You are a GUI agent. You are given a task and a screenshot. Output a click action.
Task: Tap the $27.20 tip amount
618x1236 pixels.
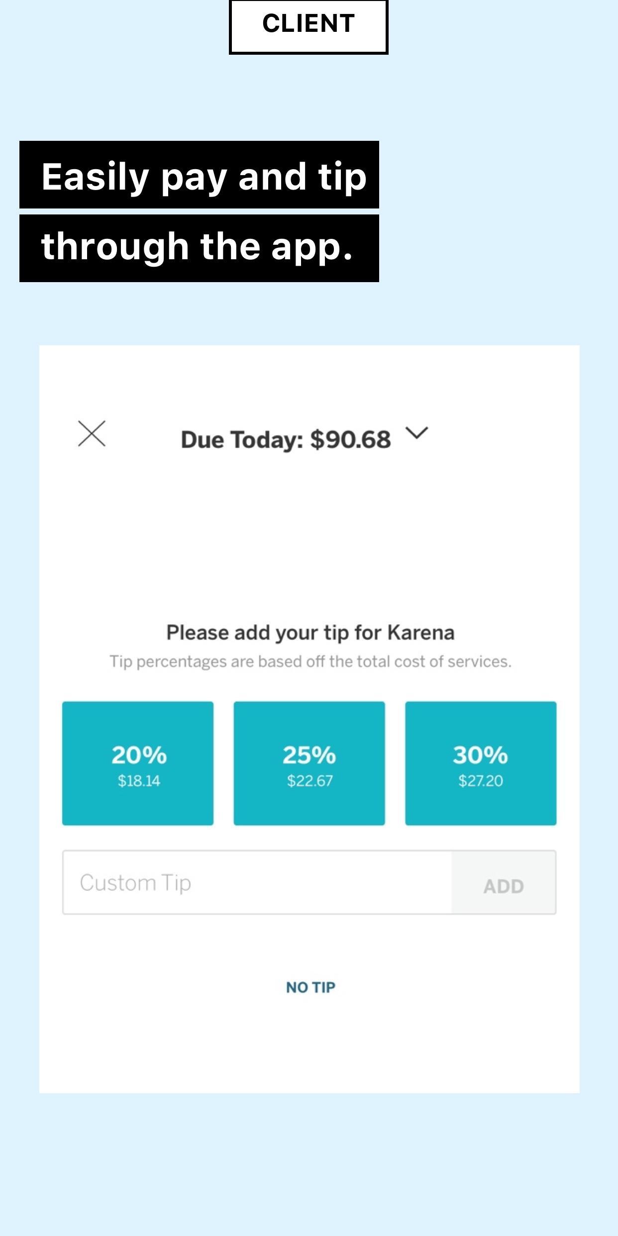[481, 781]
